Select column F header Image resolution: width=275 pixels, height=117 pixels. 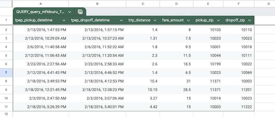click(239, 4)
